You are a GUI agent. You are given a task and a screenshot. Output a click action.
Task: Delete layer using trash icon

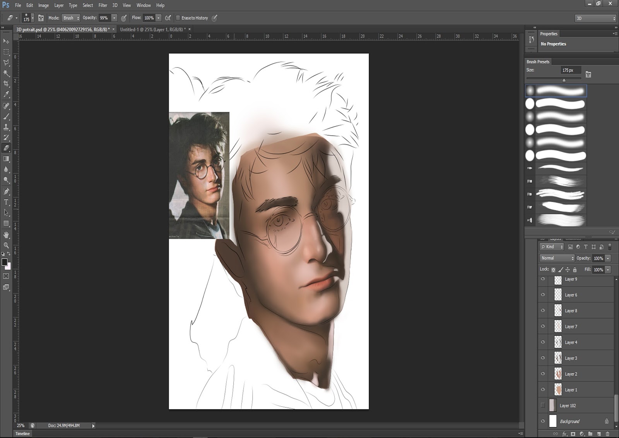pos(607,434)
